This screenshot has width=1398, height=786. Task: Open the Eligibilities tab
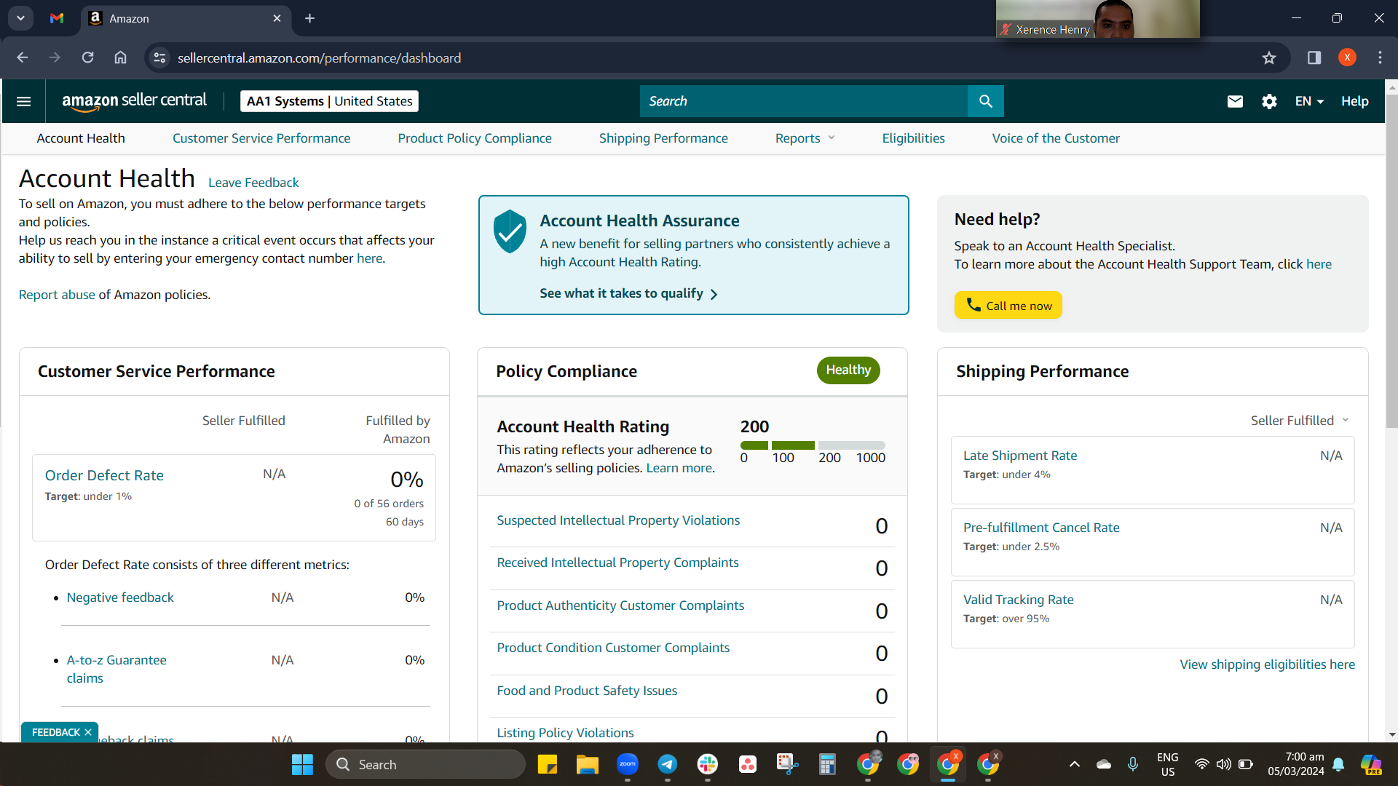click(913, 138)
